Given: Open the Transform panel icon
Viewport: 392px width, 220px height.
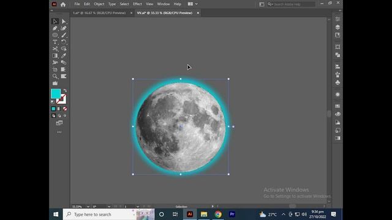Looking at the screenshot, I should [x=337, y=47].
